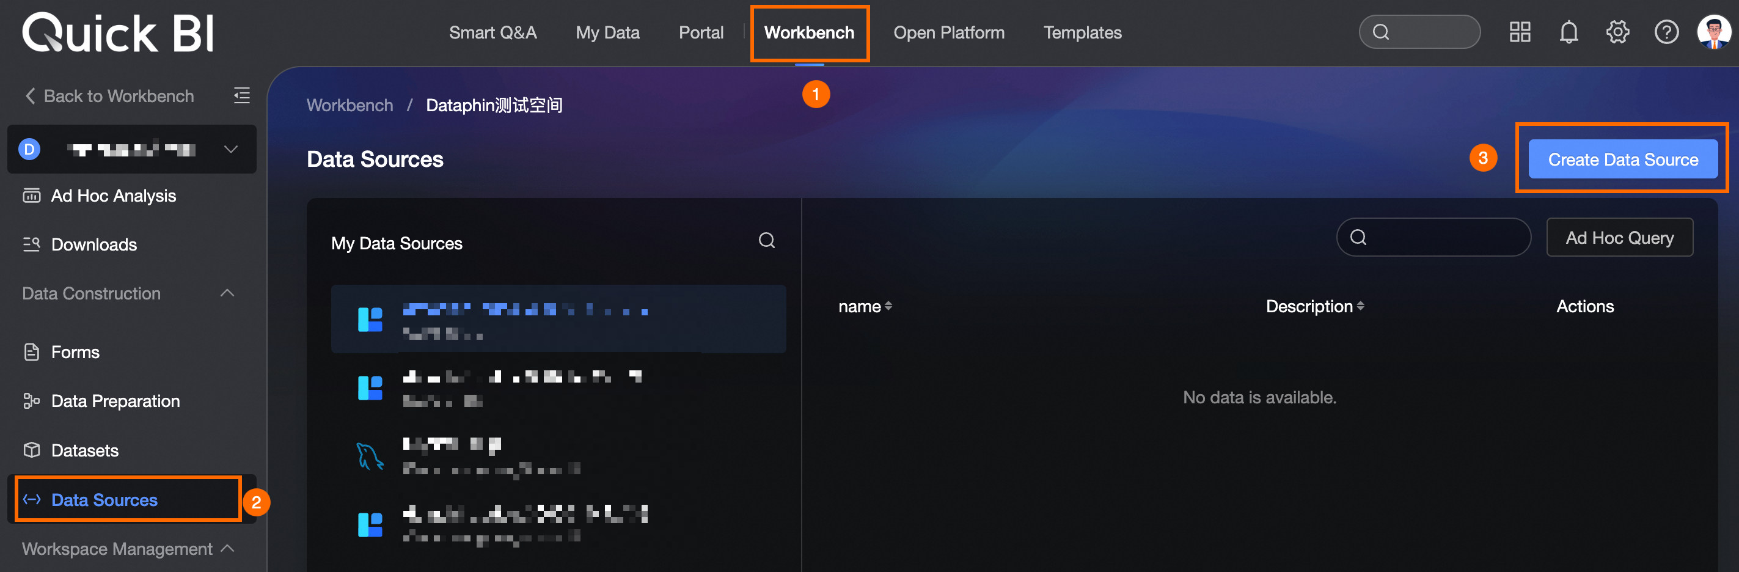
Task: Expand the workspace selector dropdown
Action: tap(230, 148)
